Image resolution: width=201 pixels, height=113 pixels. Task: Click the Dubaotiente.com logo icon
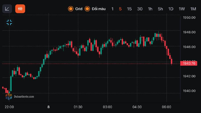[x=9, y=96]
